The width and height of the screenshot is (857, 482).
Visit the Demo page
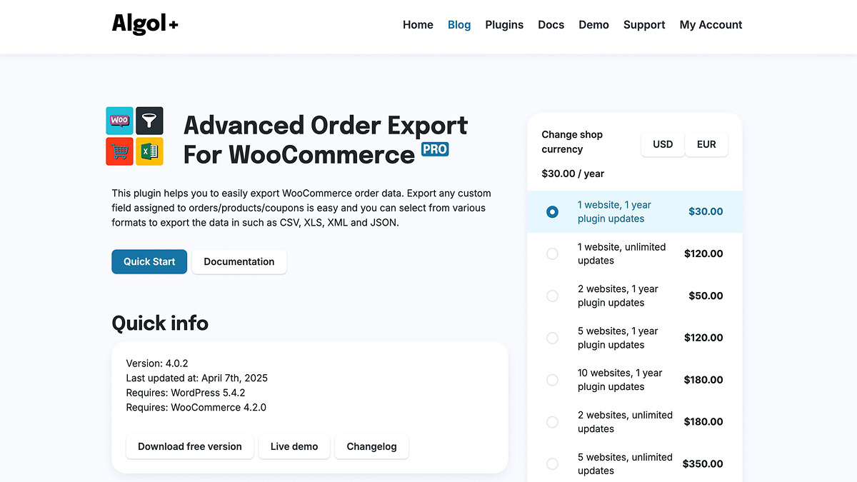[x=593, y=24]
